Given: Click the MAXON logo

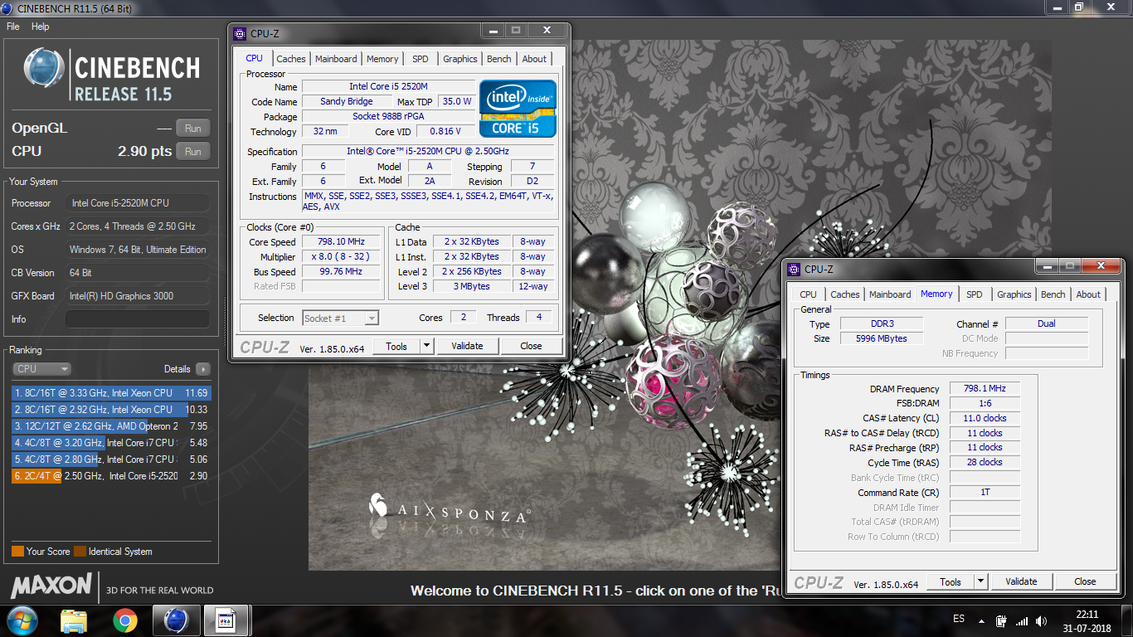Looking at the screenshot, I should 51,586.
